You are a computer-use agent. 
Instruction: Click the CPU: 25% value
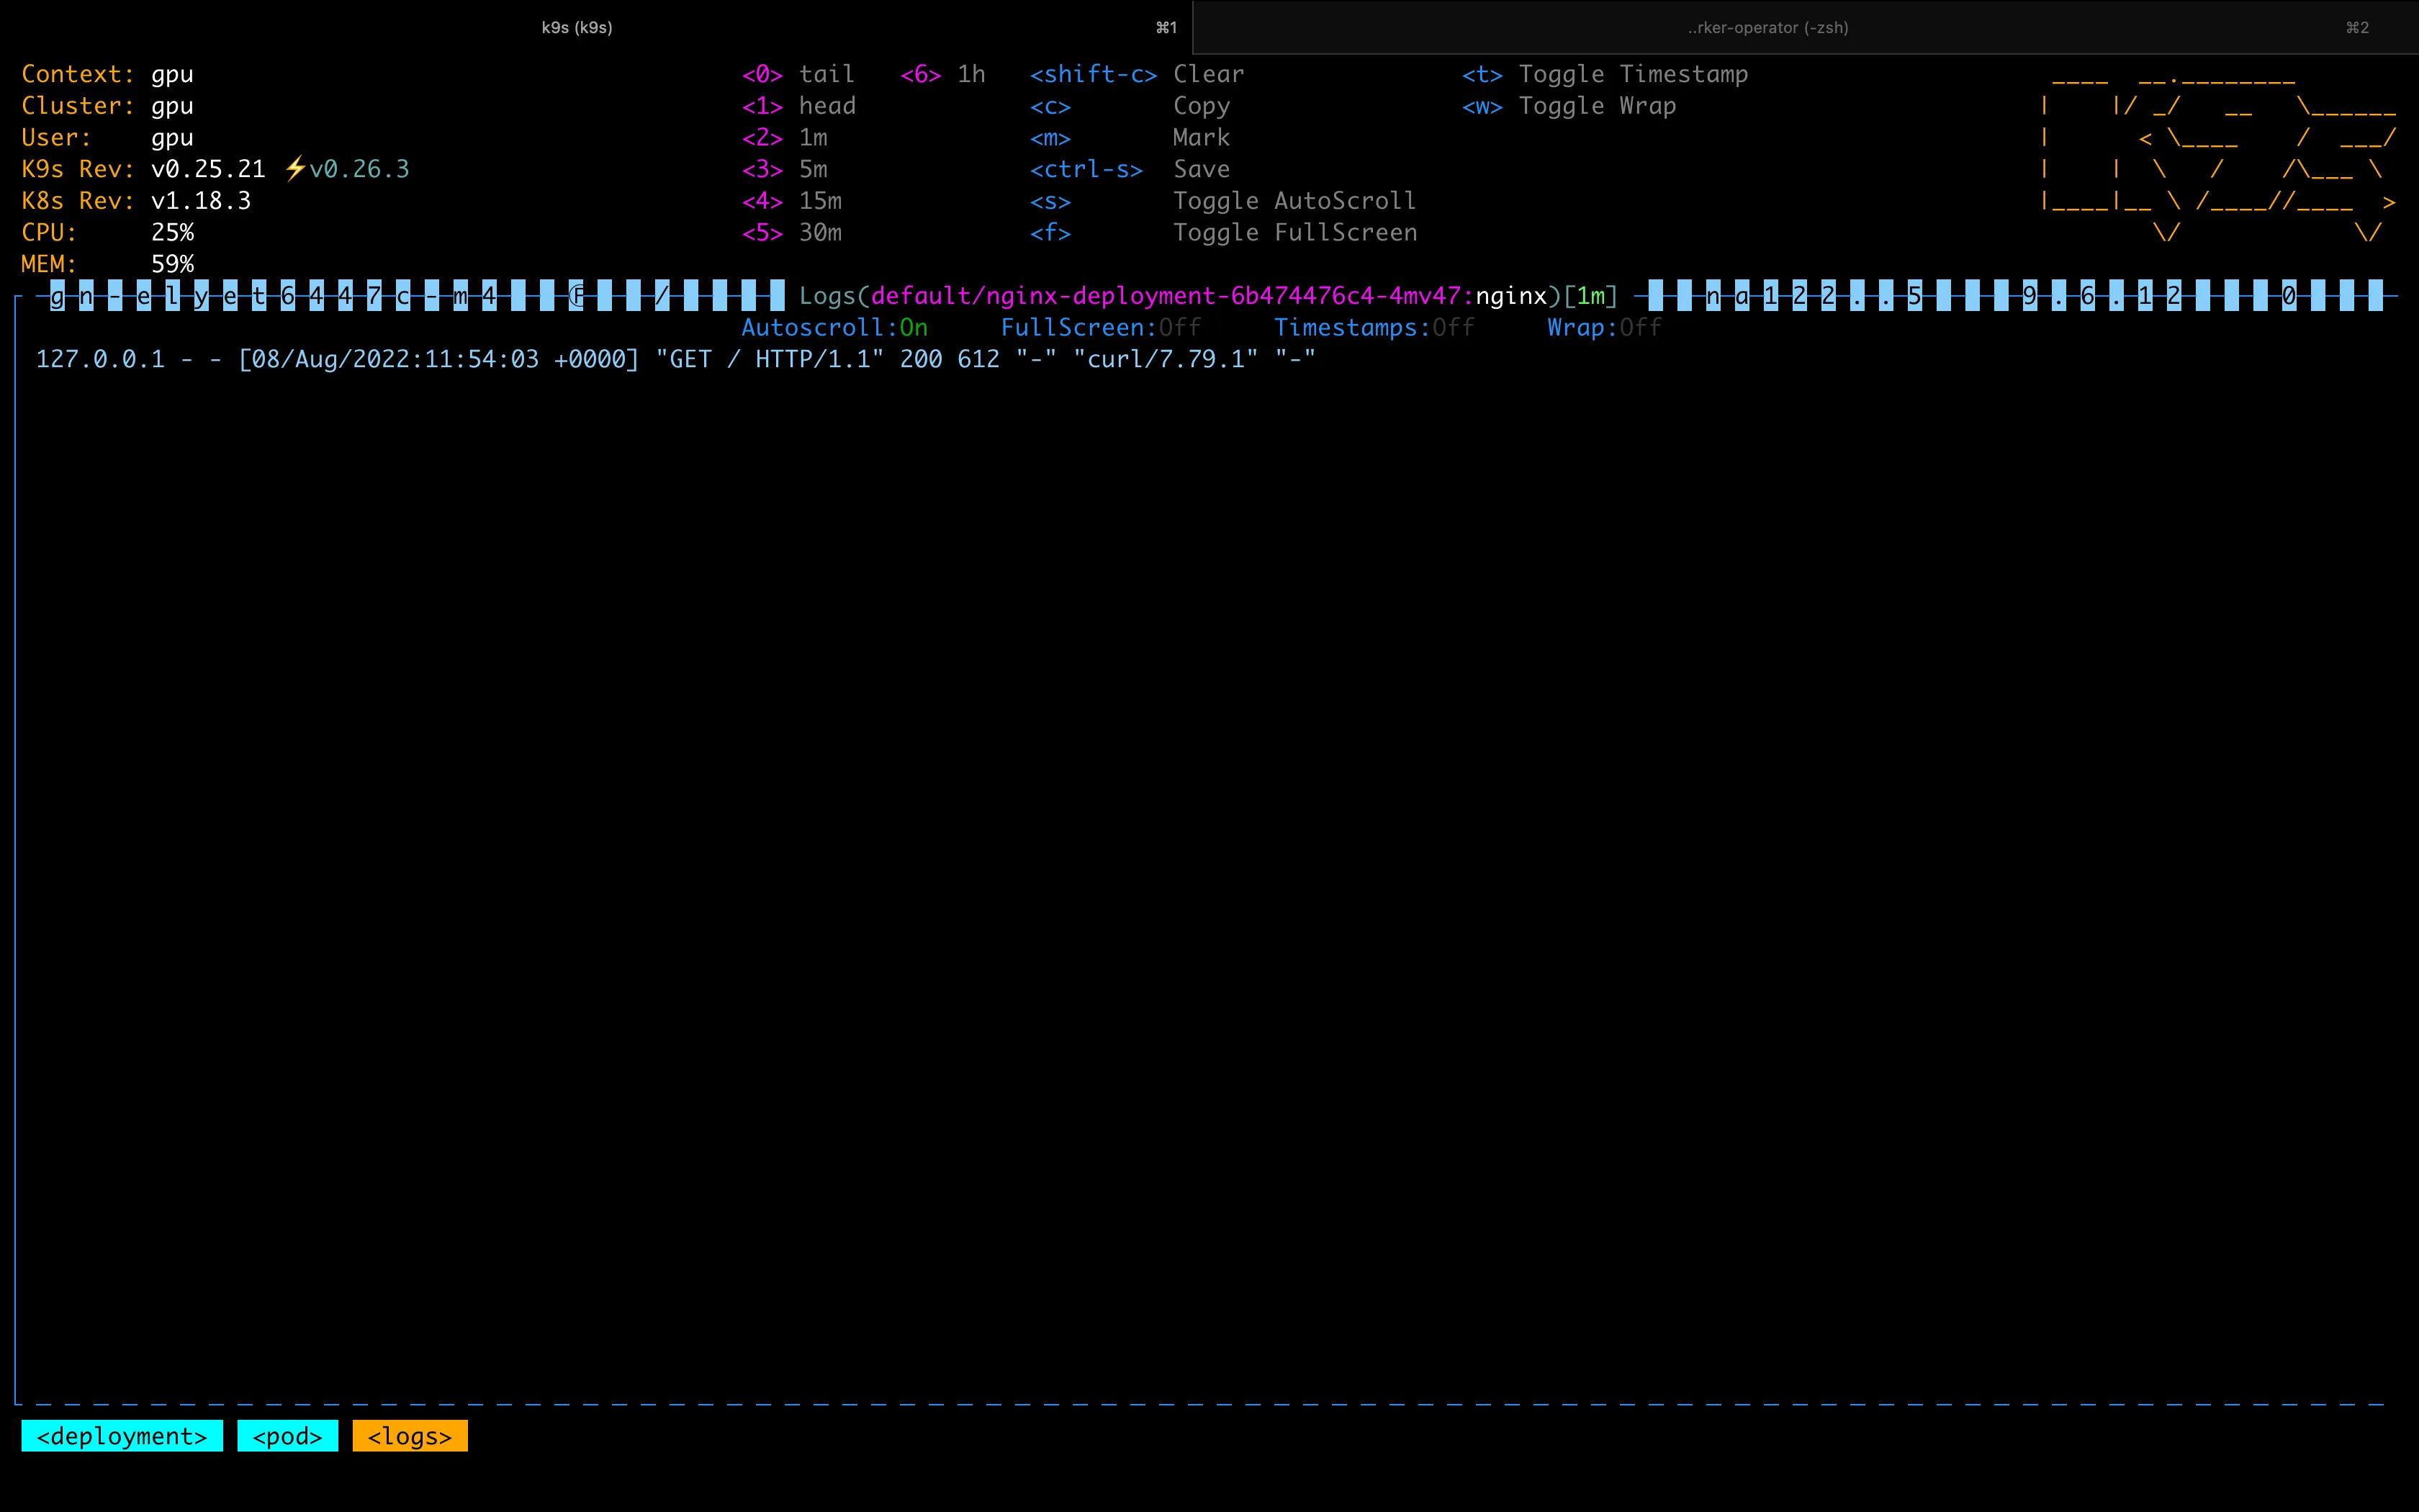tap(172, 232)
